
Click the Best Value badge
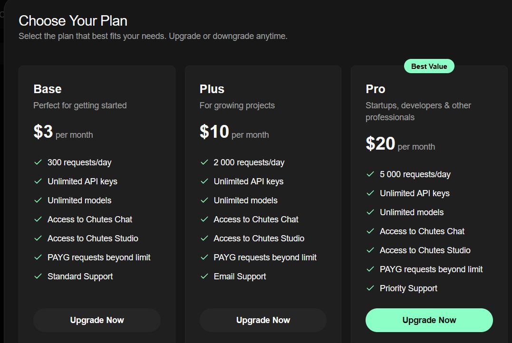pyautogui.click(x=429, y=67)
